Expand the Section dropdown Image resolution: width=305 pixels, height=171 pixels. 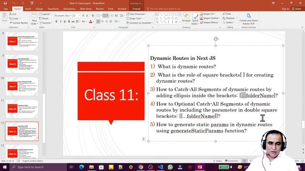point(46,23)
